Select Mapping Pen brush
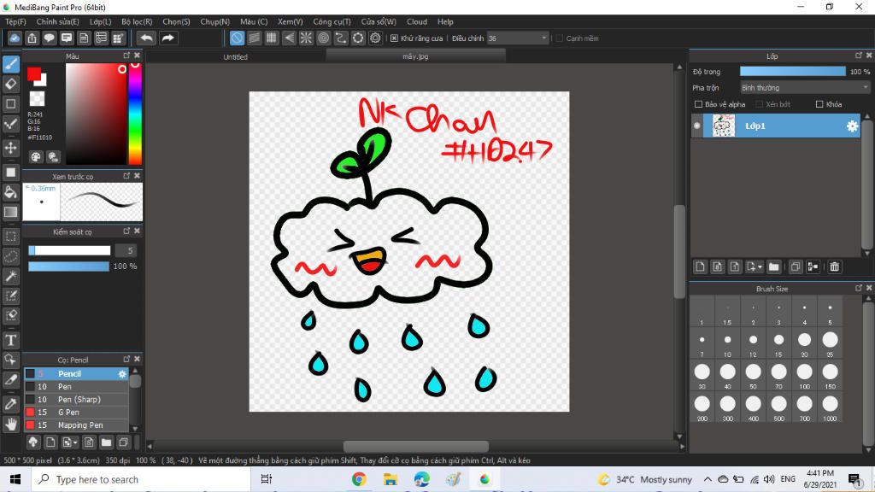This screenshot has height=492, width=875. [76, 425]
